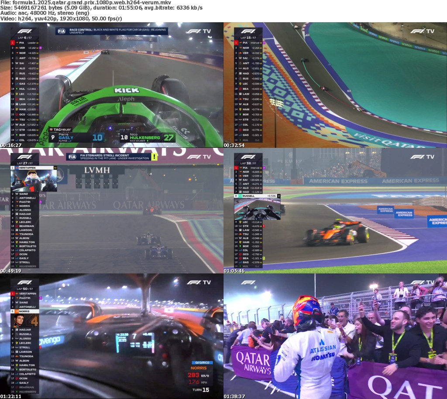Click the F1 logo atop the Lap 15 timing tower

248,31
